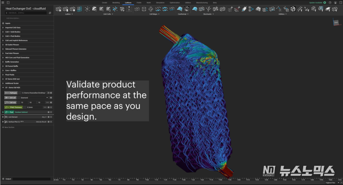Toggle visibility circle of the TPMS Thickness block
Screen dimensions: 343x185
51,107
